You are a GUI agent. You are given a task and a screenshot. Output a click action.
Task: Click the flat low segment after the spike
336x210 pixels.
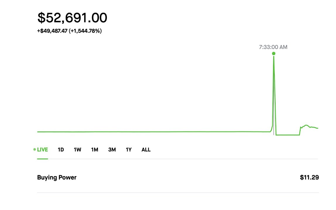(x=288, y=135)
